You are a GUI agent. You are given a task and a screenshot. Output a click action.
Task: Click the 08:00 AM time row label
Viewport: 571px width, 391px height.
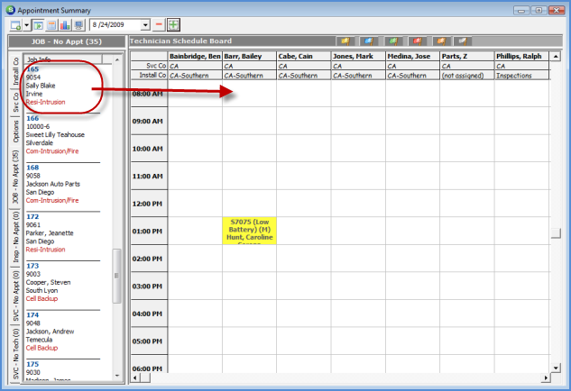(149, 94)
